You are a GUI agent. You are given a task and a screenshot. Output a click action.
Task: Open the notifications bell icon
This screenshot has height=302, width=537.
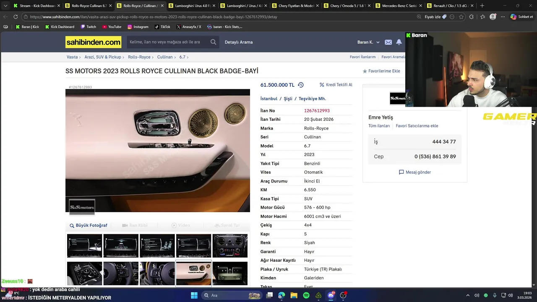coord(399,42)
